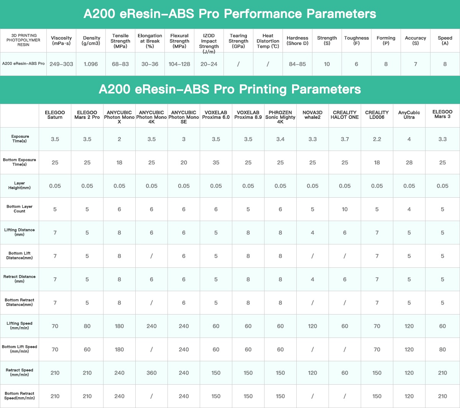Click the Tensile Strength column header
This screenshot has width=460, height=408.
pyautogui.click(x=120, y=41)
